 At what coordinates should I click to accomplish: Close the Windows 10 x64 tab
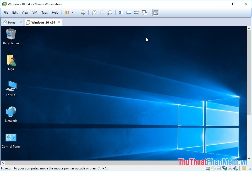coord(59,22)
